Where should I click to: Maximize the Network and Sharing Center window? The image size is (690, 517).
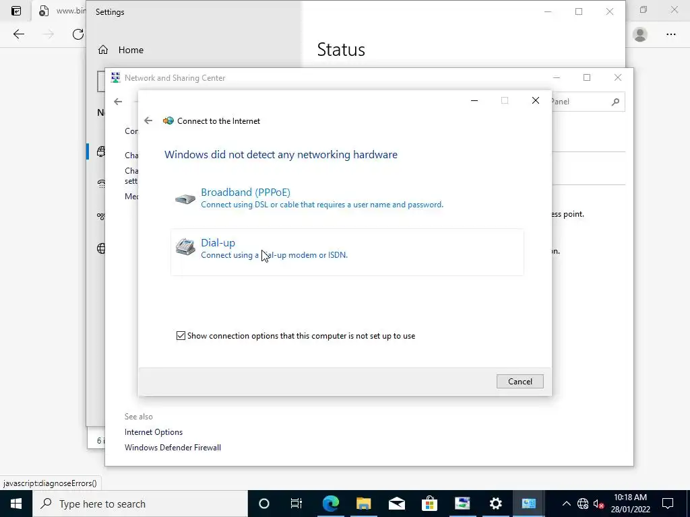[x=587, y=78]
